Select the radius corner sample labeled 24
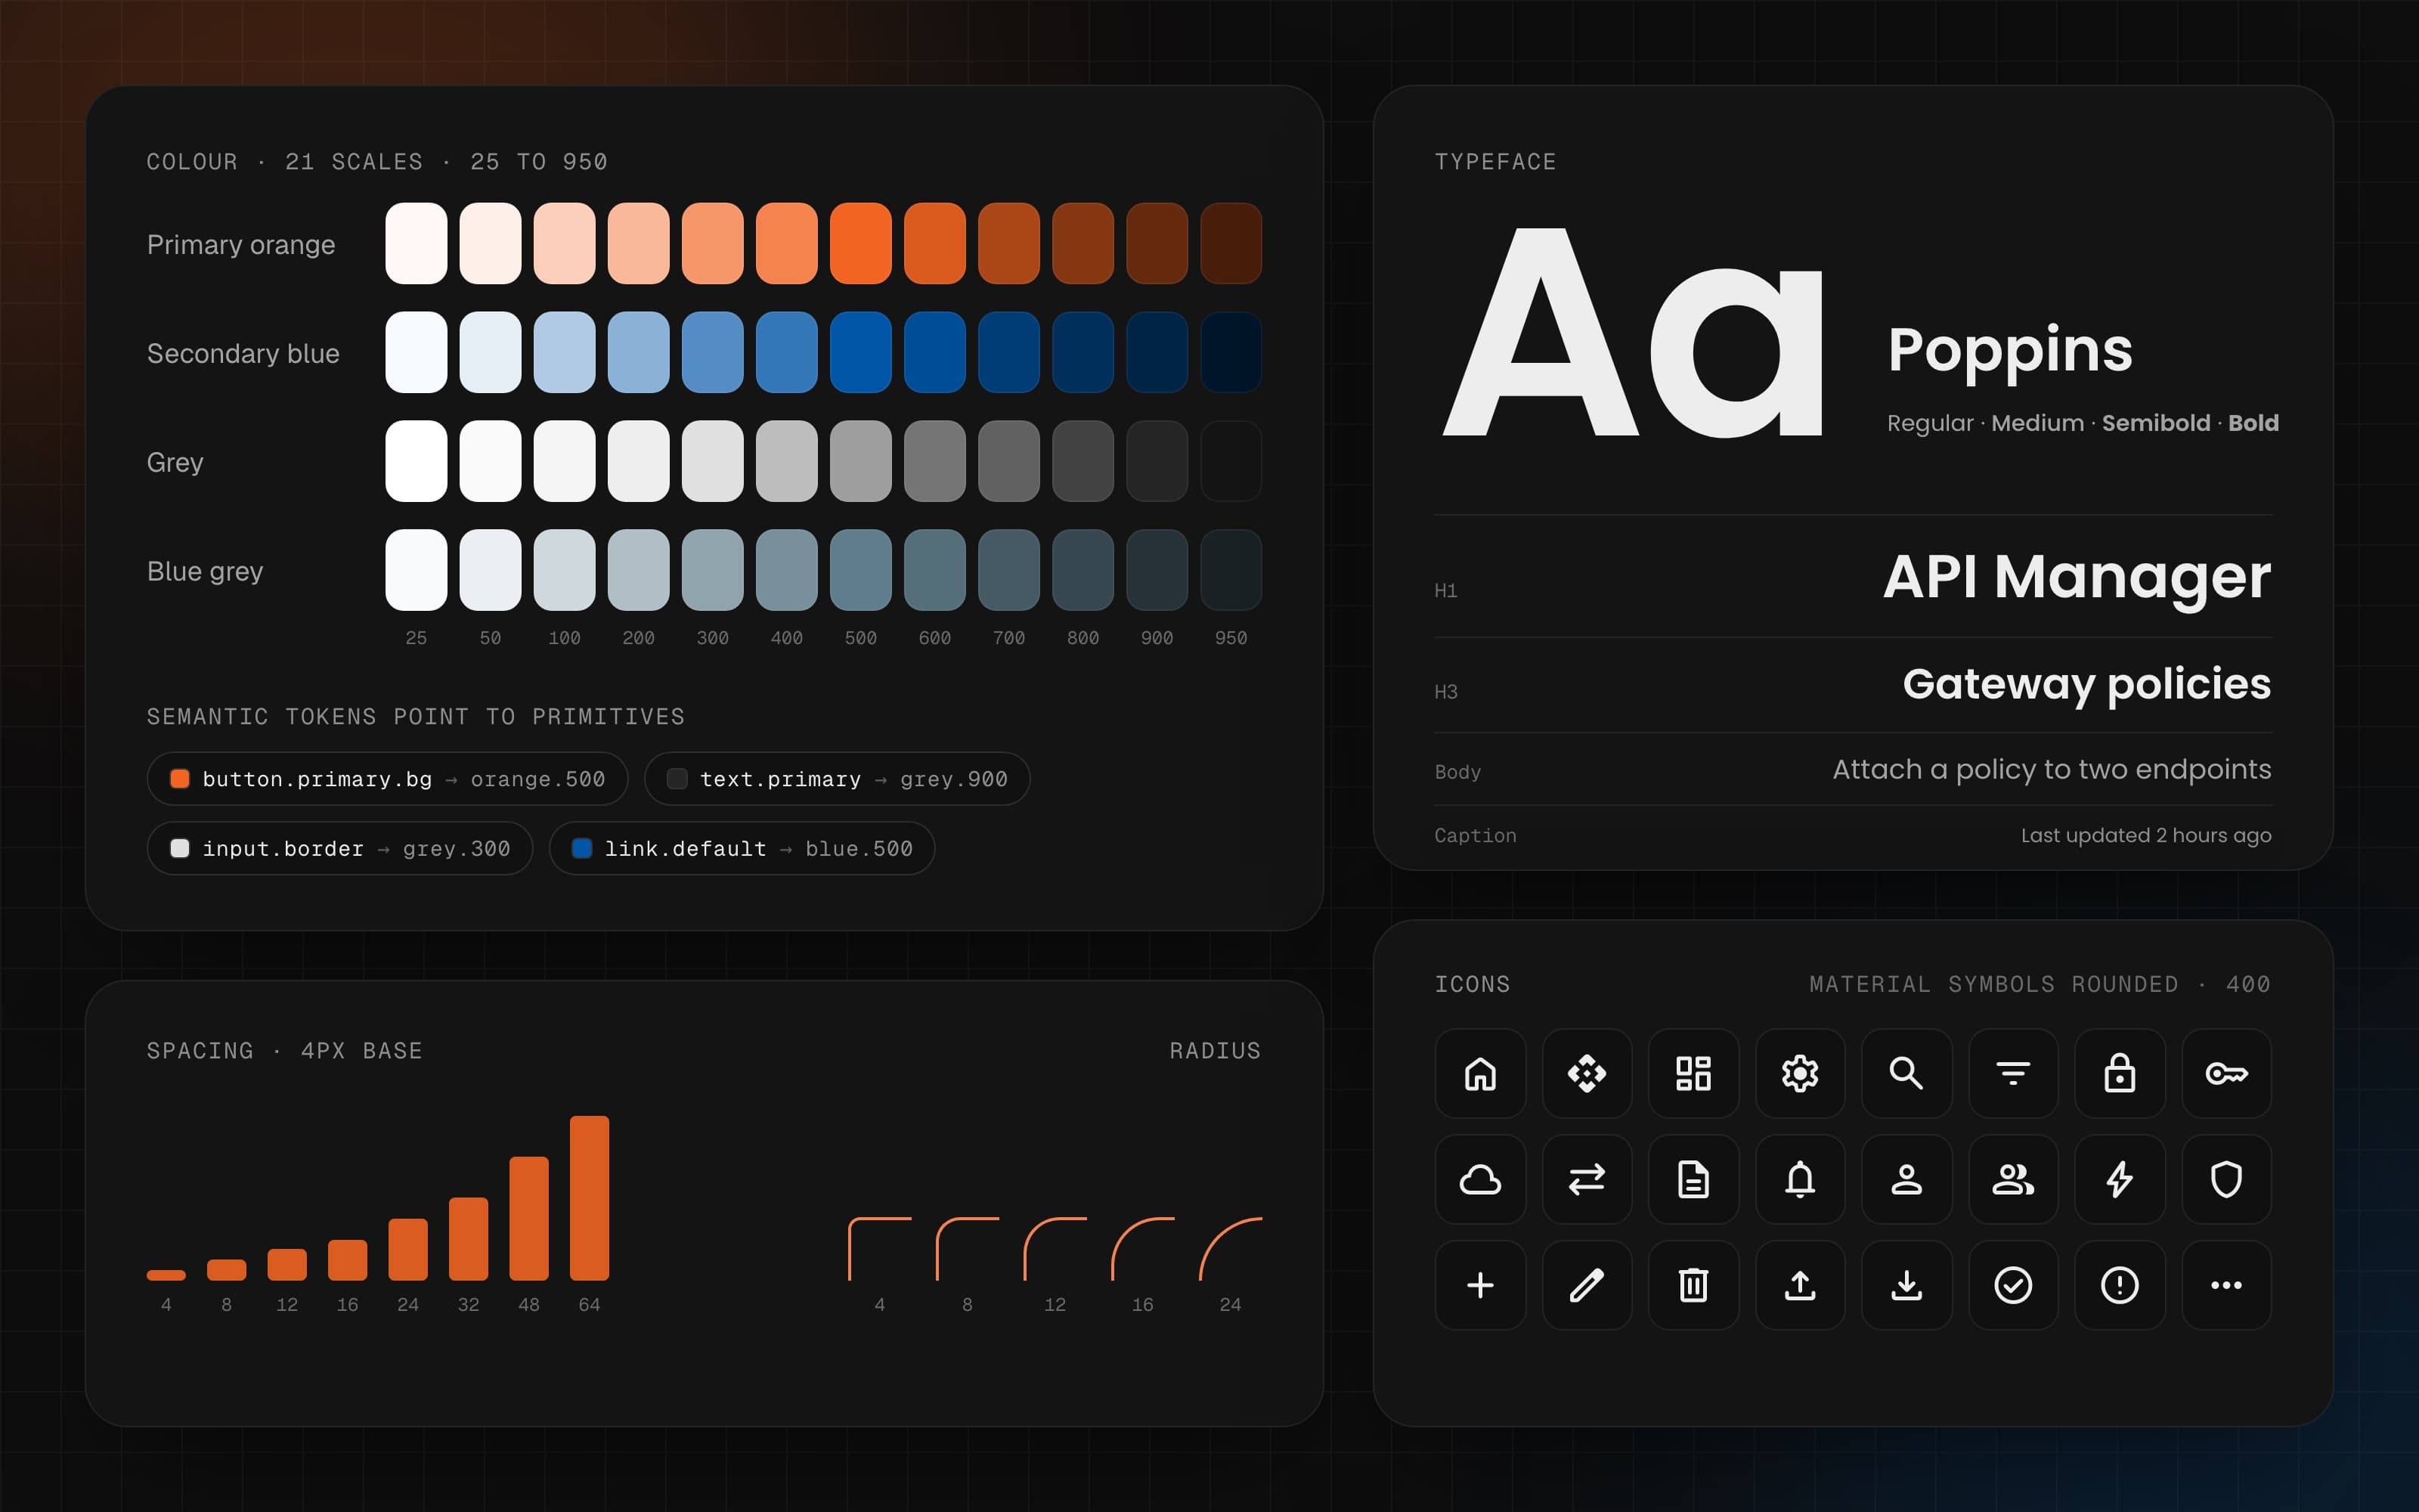The width and height of the screenshot is (2419, 1512). [x=1231, y=1249]
